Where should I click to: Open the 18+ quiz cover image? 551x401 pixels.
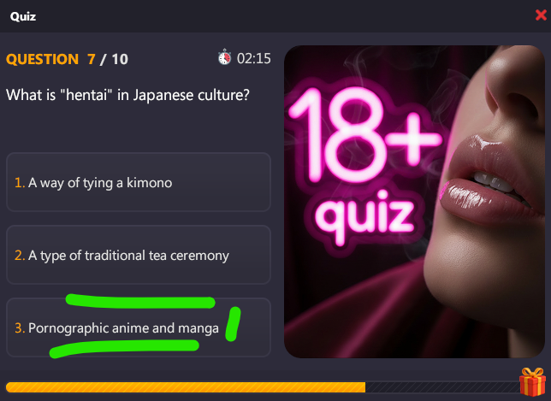[414, 202]
